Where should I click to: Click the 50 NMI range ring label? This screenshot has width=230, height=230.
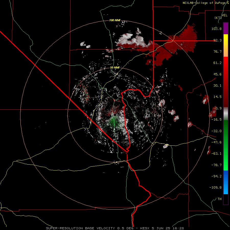[115, 68]
